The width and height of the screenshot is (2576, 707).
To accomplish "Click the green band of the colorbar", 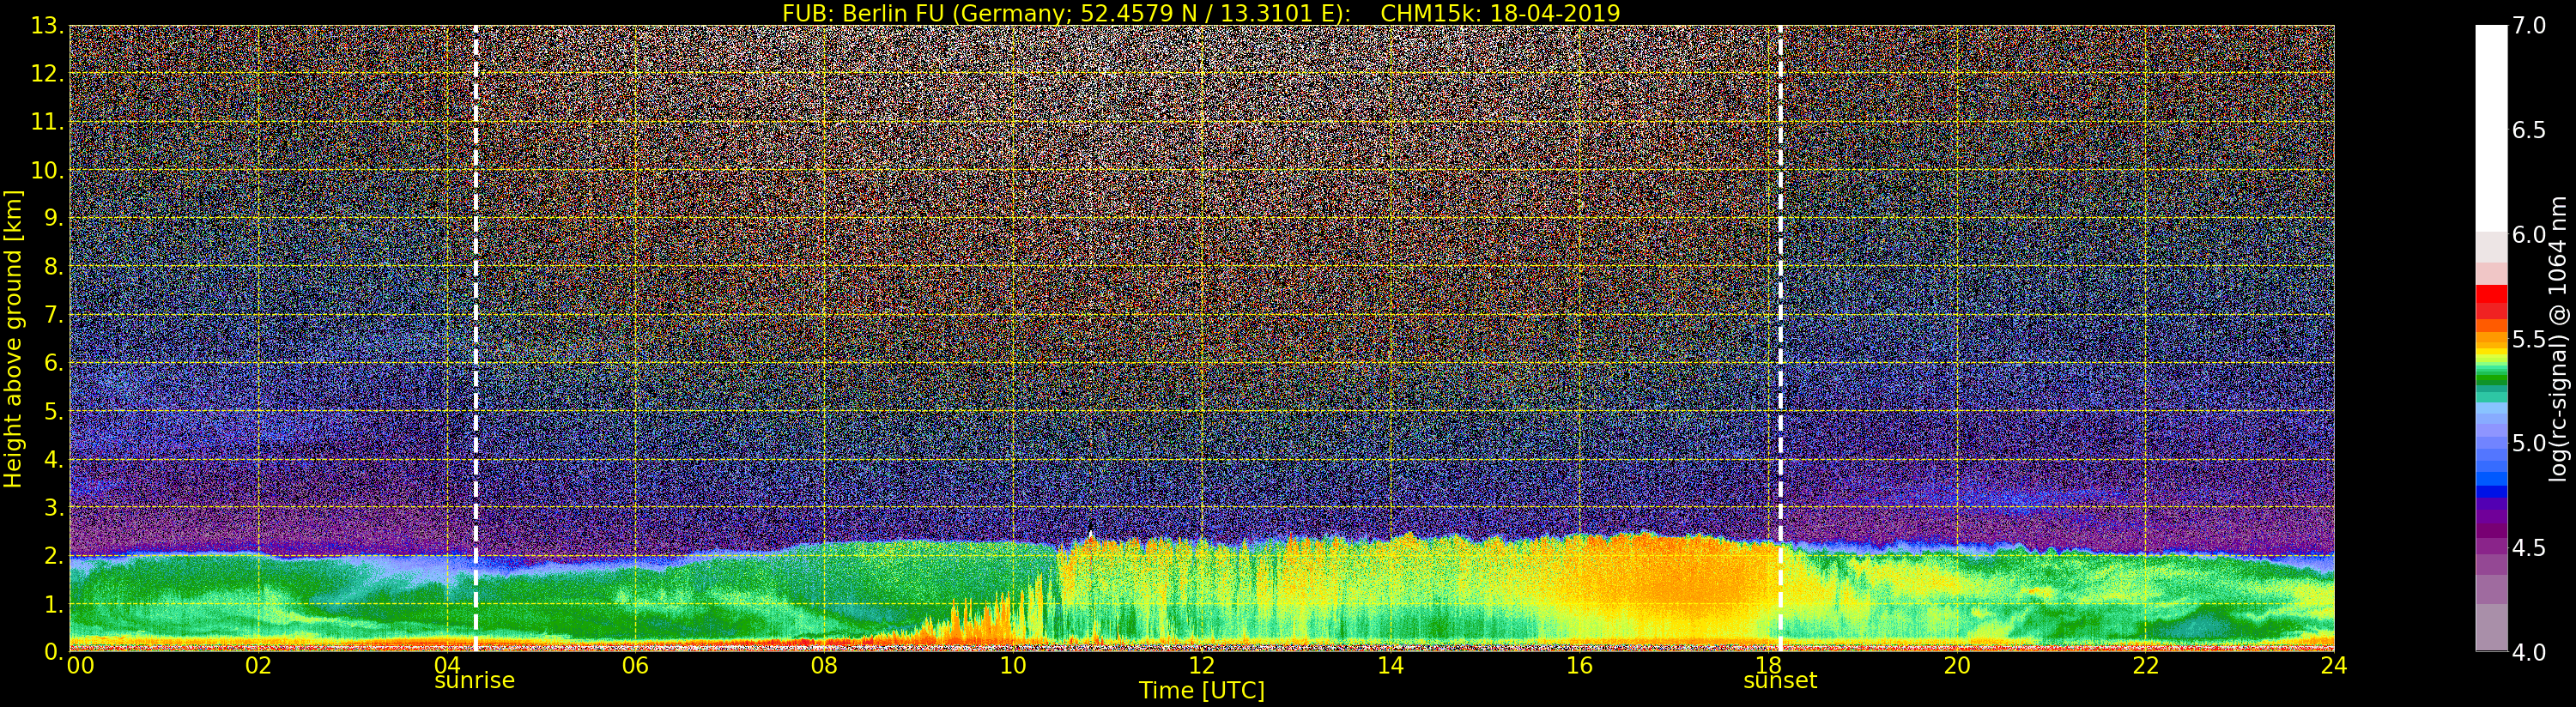I will (x=2491, y=374).
